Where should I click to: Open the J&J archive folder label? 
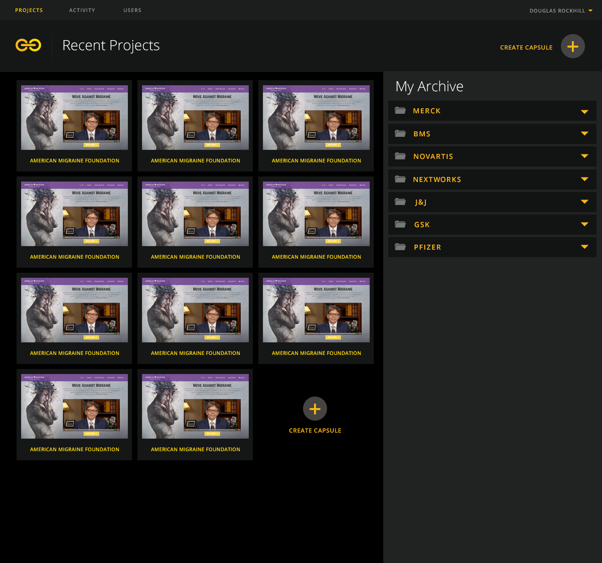[x=421, y=202]
